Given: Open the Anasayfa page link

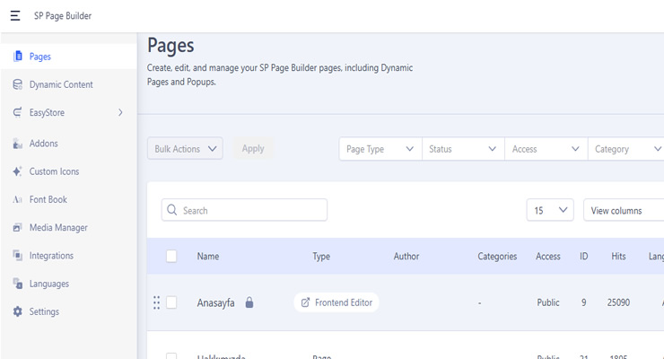Looking at the screenshot, I should click(215, 303).
